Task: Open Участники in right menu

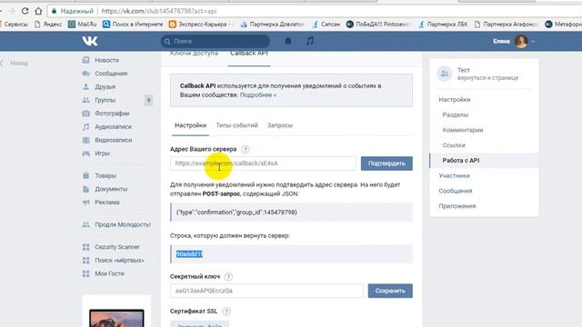Action: (x=455, y=175)
